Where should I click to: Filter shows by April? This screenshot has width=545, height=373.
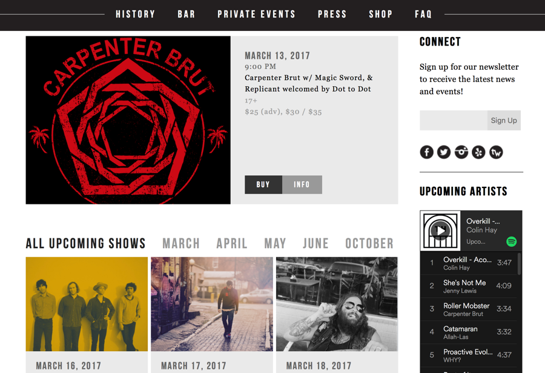coord(232,243)
